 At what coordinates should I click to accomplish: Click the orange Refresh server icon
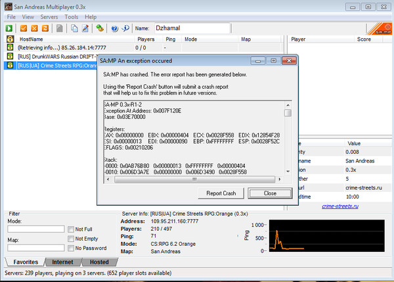[45, 28]
